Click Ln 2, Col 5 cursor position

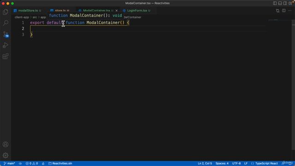205,163
